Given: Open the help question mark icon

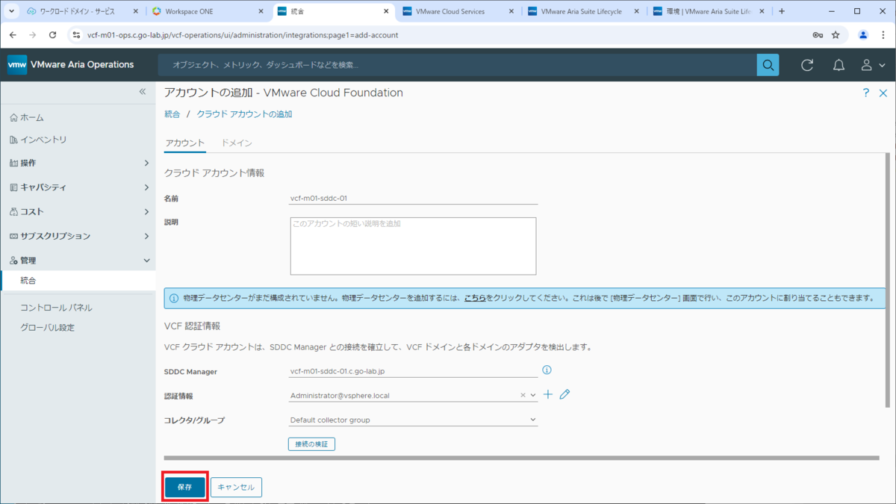Looking at the screenshot, I should pyautogui.click(x=866, y=93).
